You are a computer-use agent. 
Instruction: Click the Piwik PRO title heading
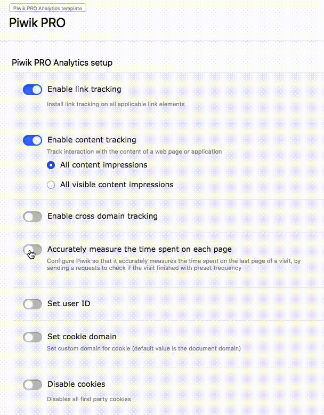tap(37, 23)
